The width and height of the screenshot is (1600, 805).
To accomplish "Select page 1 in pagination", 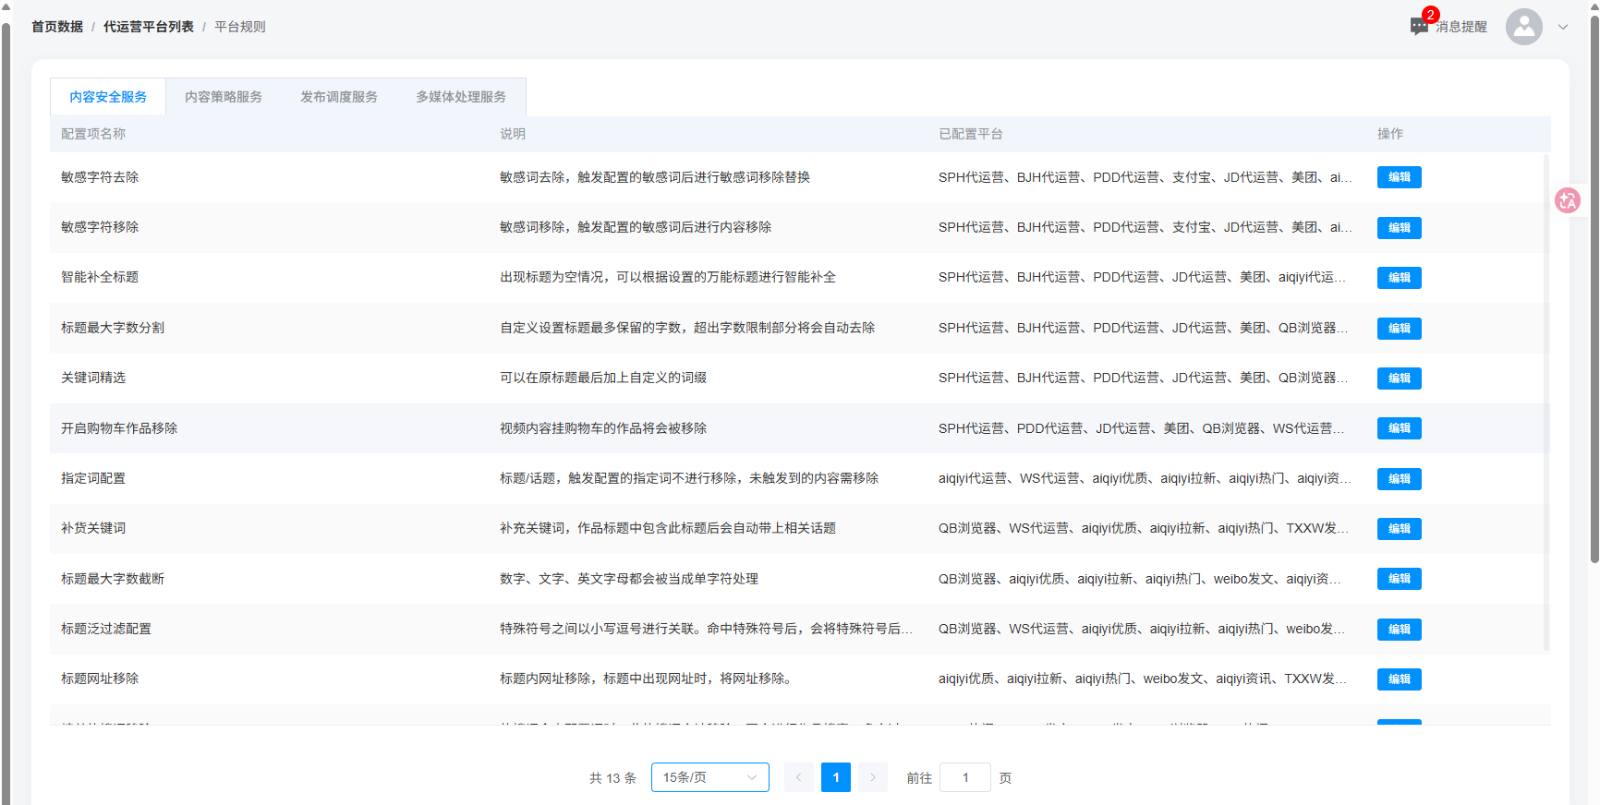I will pos(836,777).
